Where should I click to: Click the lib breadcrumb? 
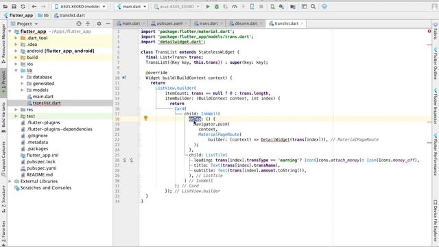coord(43,15)
